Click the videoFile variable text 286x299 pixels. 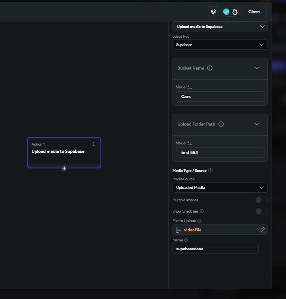coord(192,230)
